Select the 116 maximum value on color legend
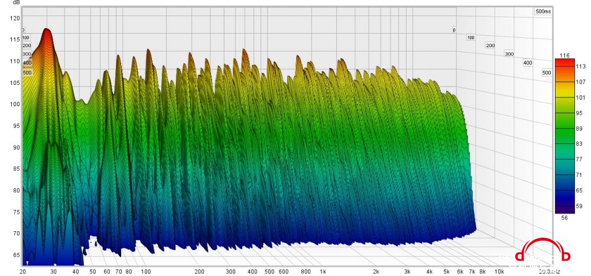 (x=564, y=55)
